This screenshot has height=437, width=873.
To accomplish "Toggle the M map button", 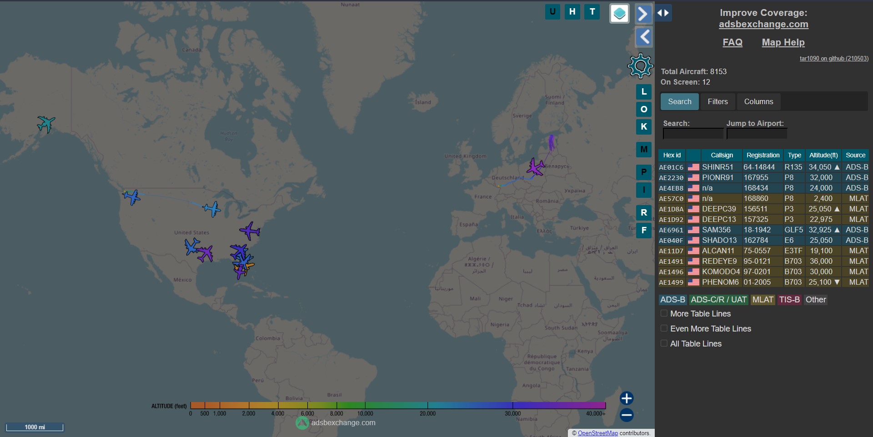I will [644, 149].
